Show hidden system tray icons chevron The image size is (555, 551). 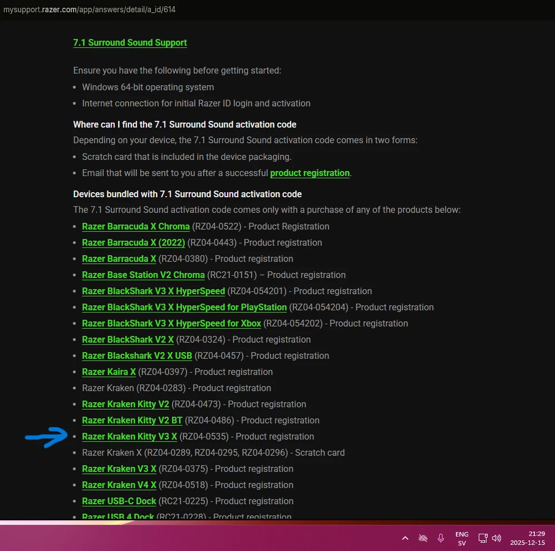[405, 538]
